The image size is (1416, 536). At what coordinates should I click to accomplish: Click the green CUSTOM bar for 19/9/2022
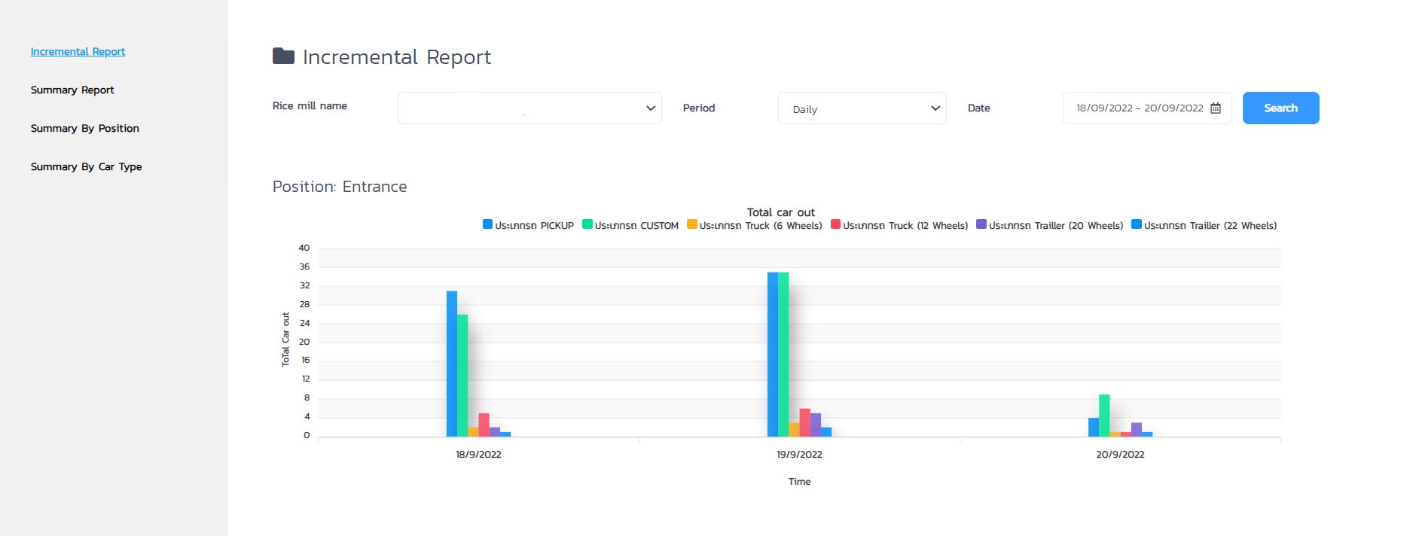pos(783,354)
